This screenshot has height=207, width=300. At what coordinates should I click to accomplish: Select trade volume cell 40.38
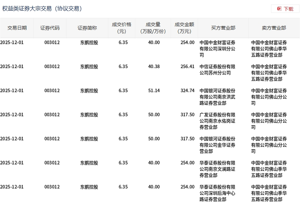[x=154, y=66]
